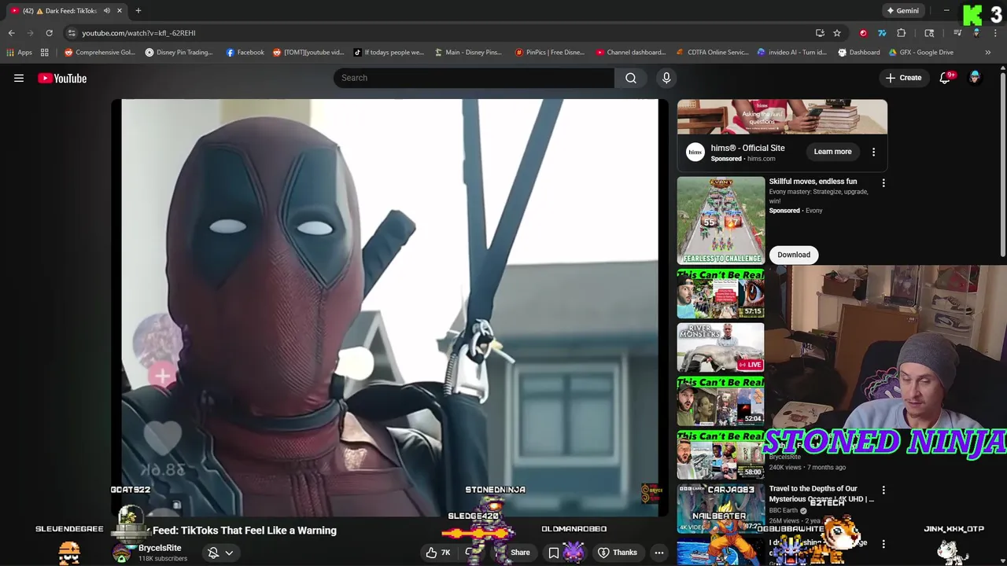Image resolution: width=1007 pixels, height=566 pixels.
Task: Open options for the BBC Earth video
Action: (x=883, y=491)
